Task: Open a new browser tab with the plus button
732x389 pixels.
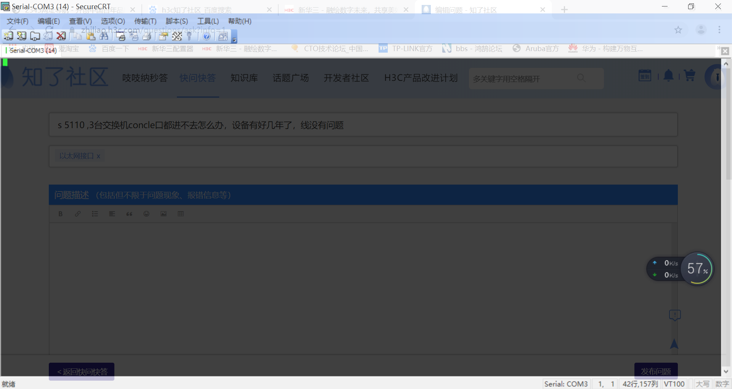Action: 565,10
